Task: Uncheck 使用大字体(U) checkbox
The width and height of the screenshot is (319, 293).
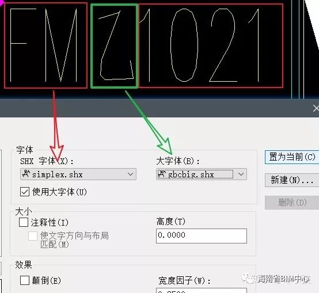Action: 25,192
